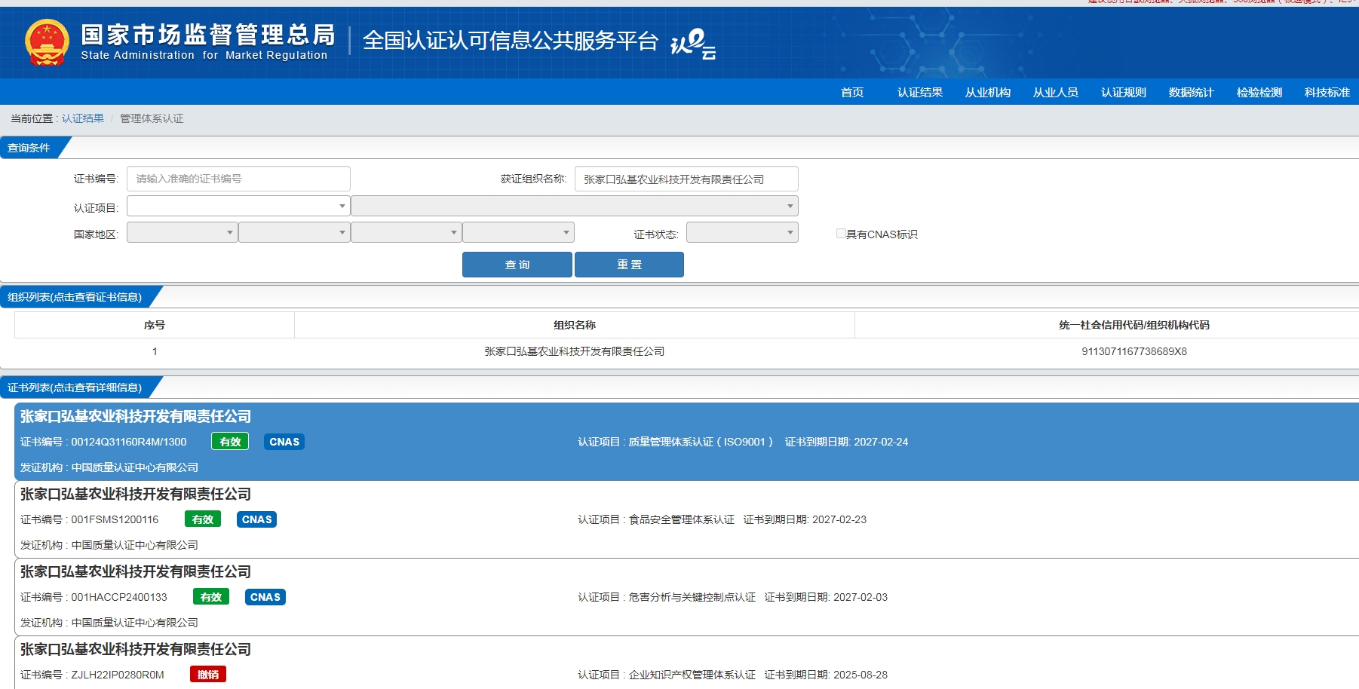Screen dimensions: 1359x689
Task: Open the 证书状态 dropdown
Action: [x=742, y=232]
